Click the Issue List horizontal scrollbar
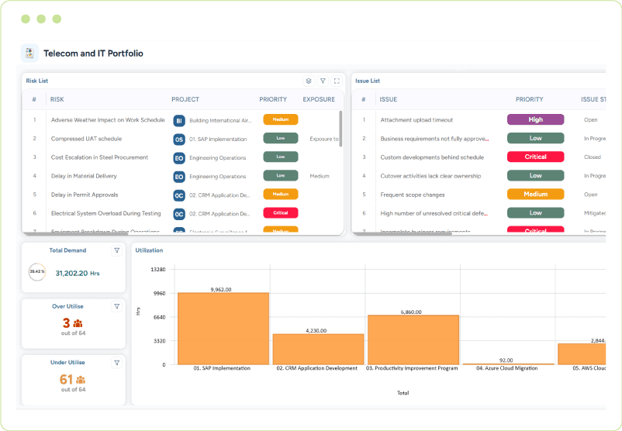Viewport: 622px width, 431px height. [x=402, y=233]
